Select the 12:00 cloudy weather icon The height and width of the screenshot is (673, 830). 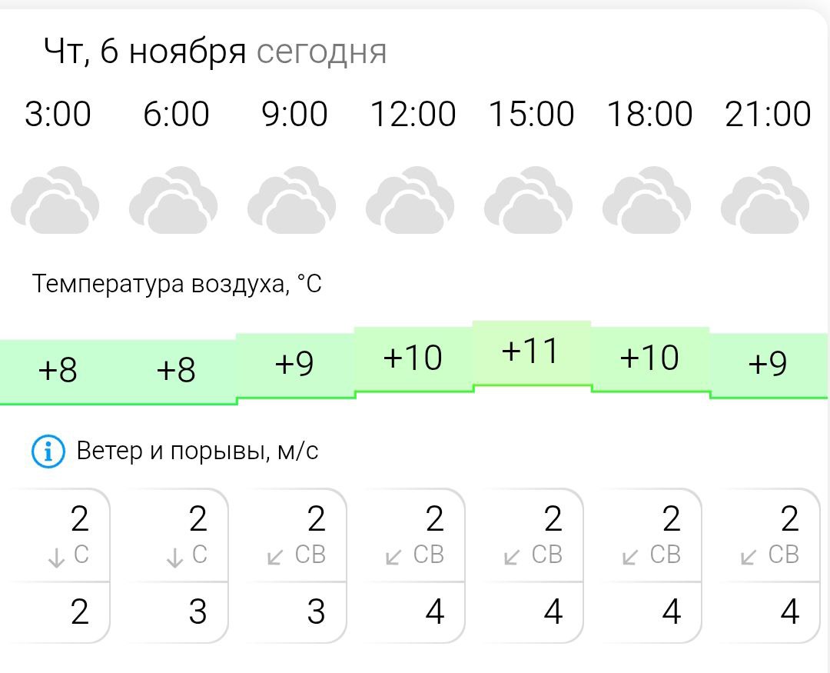410,201
